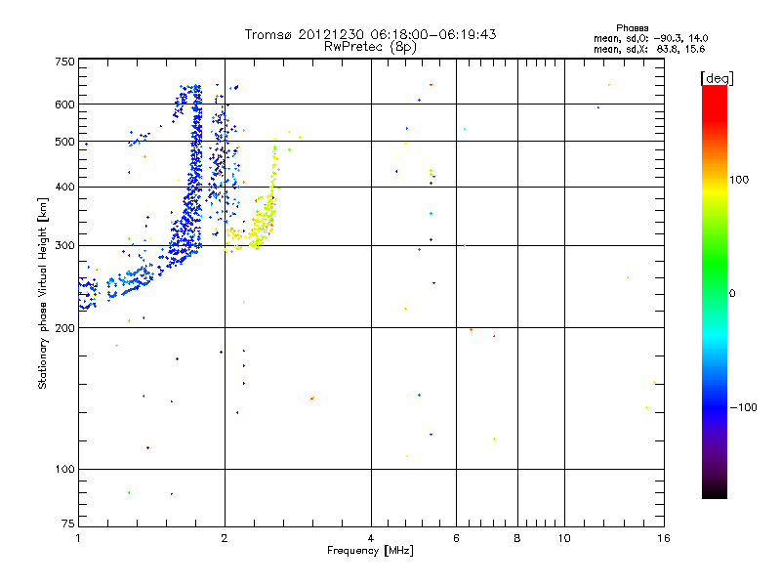Click the '600' y-axis tick label

pyautogui.click(x=64, y=105)
